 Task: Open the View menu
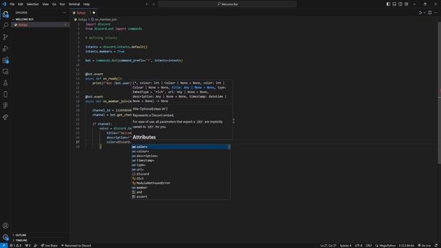[45, 4]
